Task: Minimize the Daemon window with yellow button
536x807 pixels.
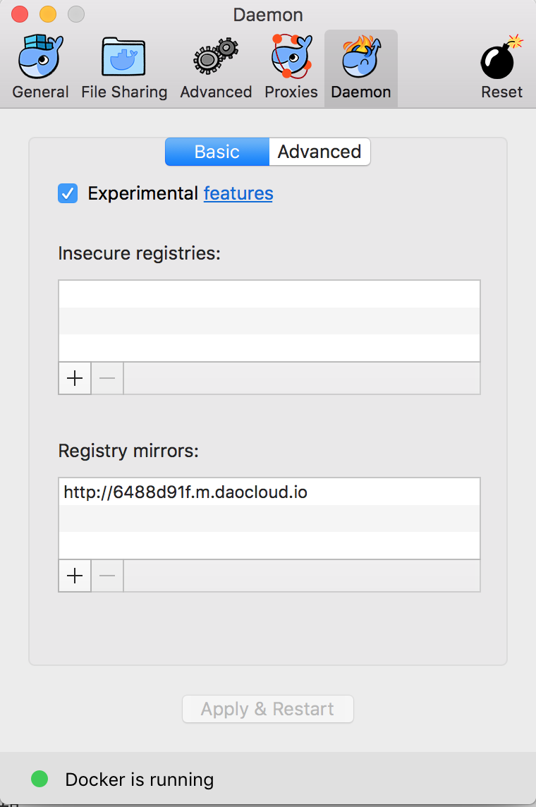Action: (x=48, y=14)
